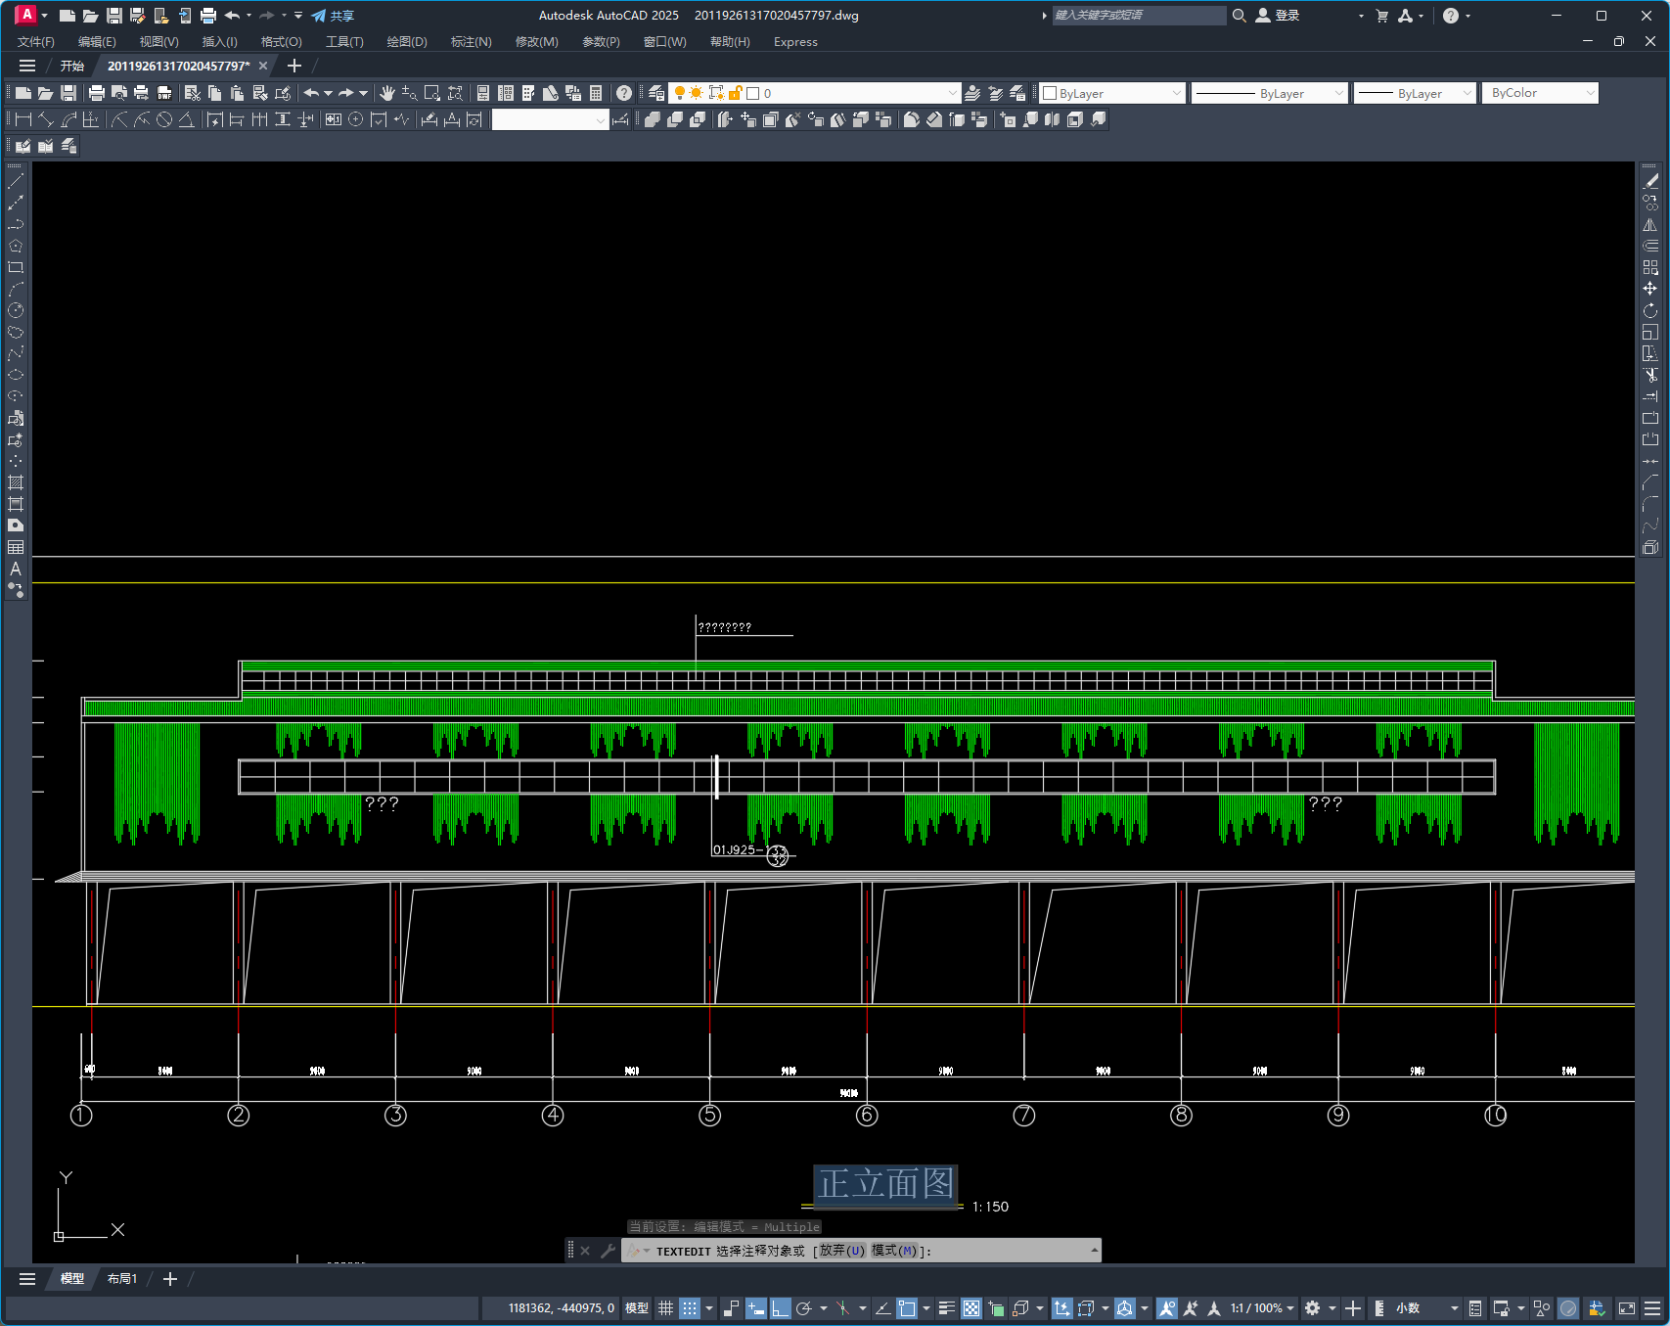Switch to the 布局1 layout tab
The height and width of the screenshot is (1326, 1670).
coord(122,1279)
